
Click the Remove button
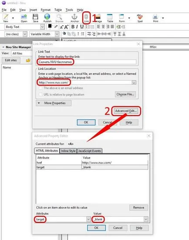pos(138,208)
